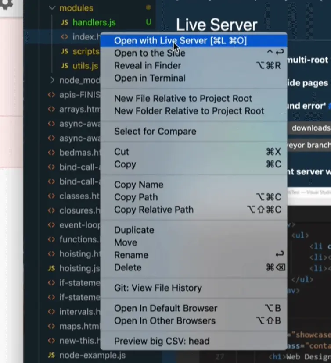Open utils.js in the file tree
Screen dimensions: 331x363
(85, 66)
